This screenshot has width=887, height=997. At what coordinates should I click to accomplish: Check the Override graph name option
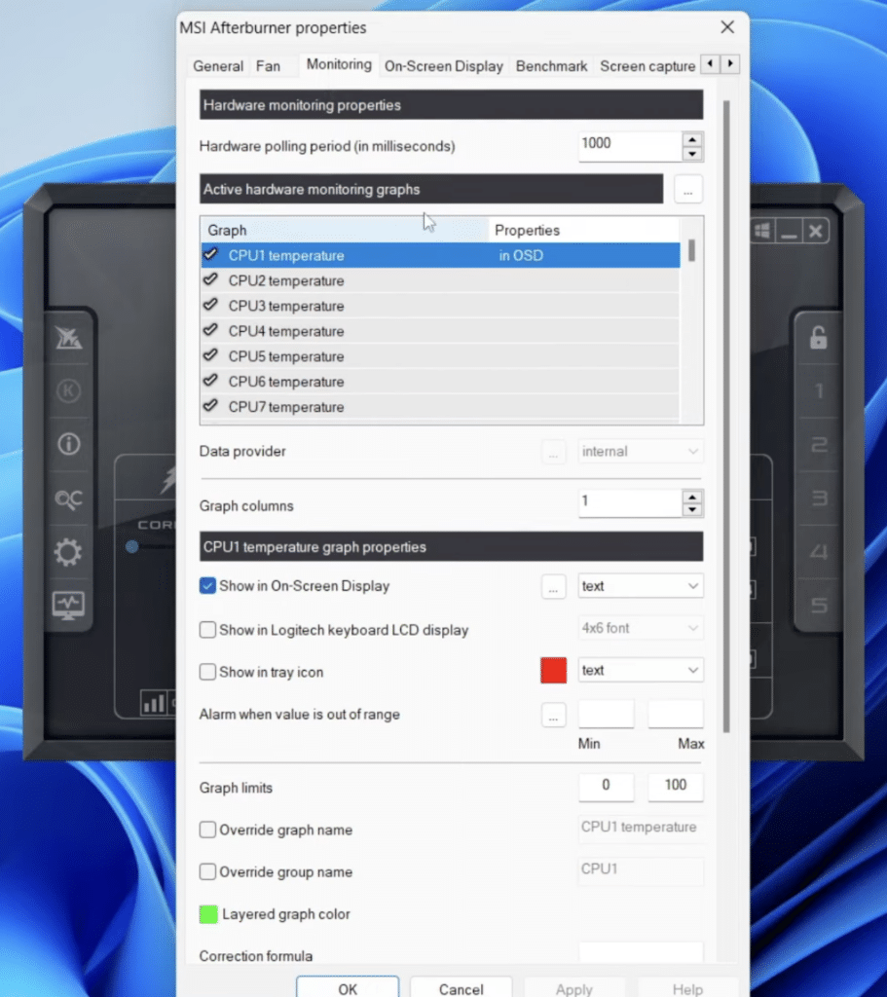[x=207, y=830]
